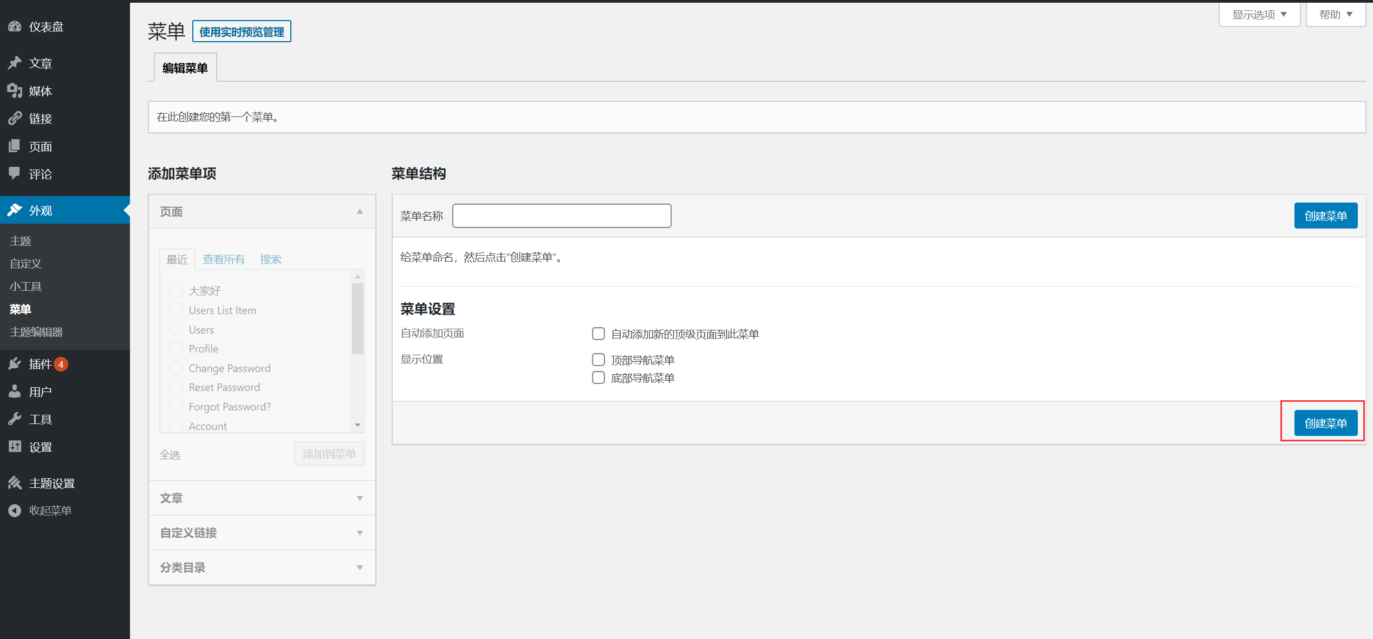This screenshot has width=1373, height=639.
Task: Click the 使用实时预览管理 button
Action: [242, 31]
